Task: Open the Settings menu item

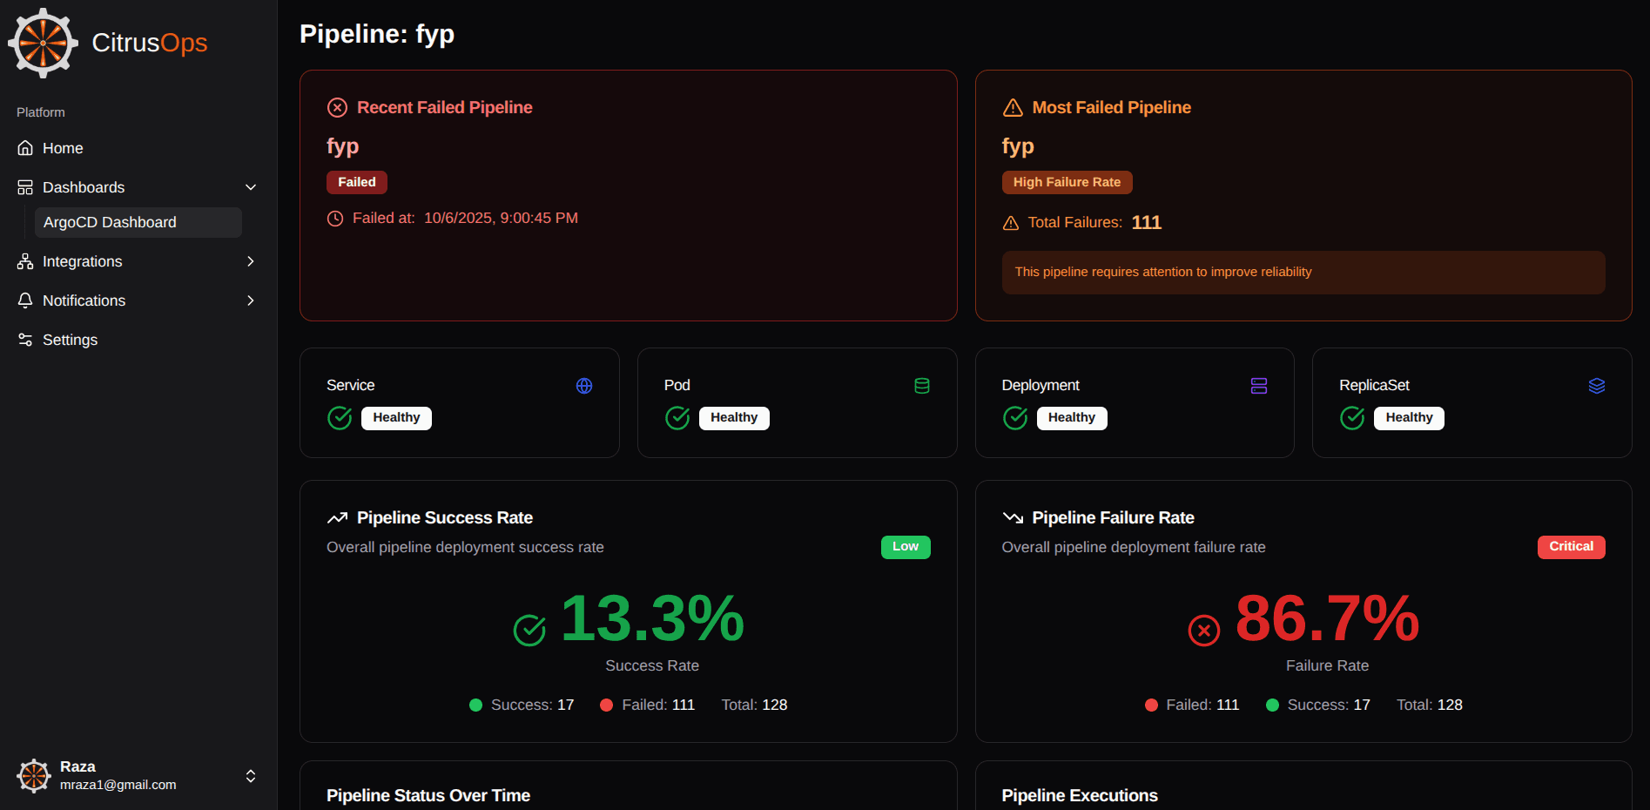Action: coord(70,340)
